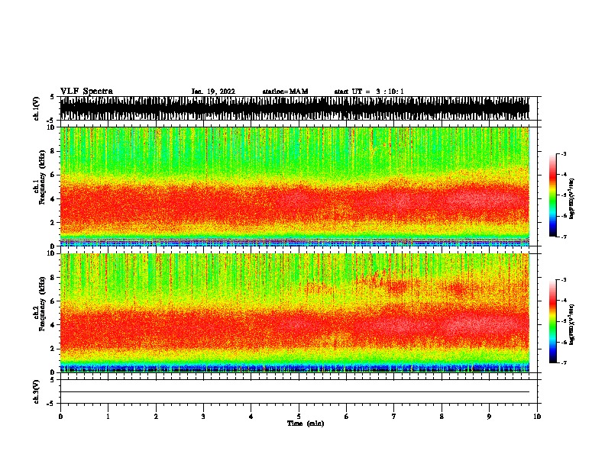Select the date text "Jan. 19, 2022"
Image resolution: width=605 pixels, height=467 pixels.
(213, 92)
